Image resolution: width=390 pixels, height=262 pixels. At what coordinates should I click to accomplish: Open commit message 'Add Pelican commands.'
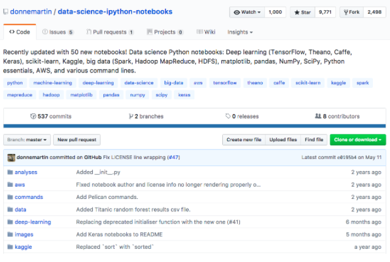[x=107, y=197]
